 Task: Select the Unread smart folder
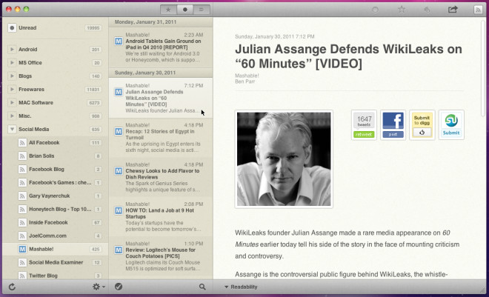point(56,27)
